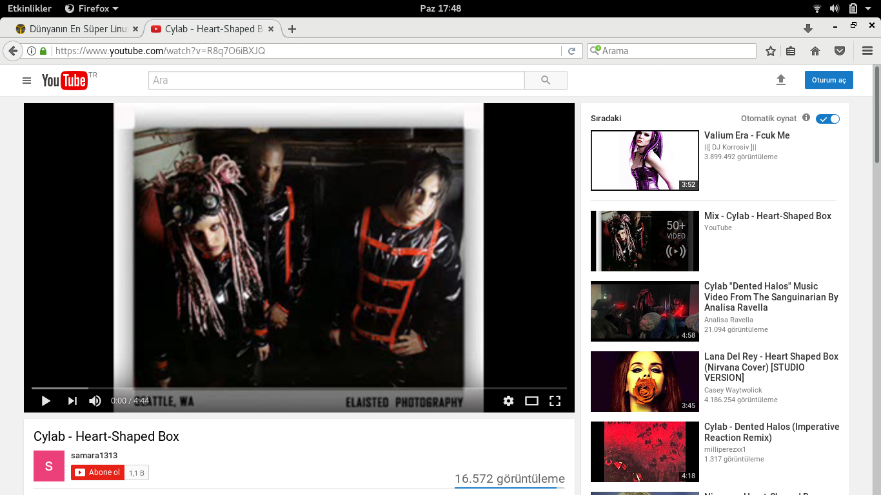The height and width of the screenshot is (495, 881).
Task: Open Lana Del Rey - Heart Shaped Box title
Action: click(x=771, y=367)
